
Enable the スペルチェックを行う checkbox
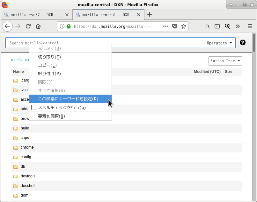click(x=34, y=108)
